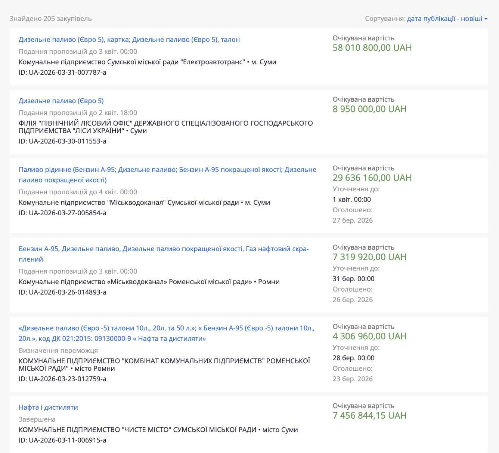Click the tender ID UA-2026-03-31-007787-a

(x=62, y=73)
